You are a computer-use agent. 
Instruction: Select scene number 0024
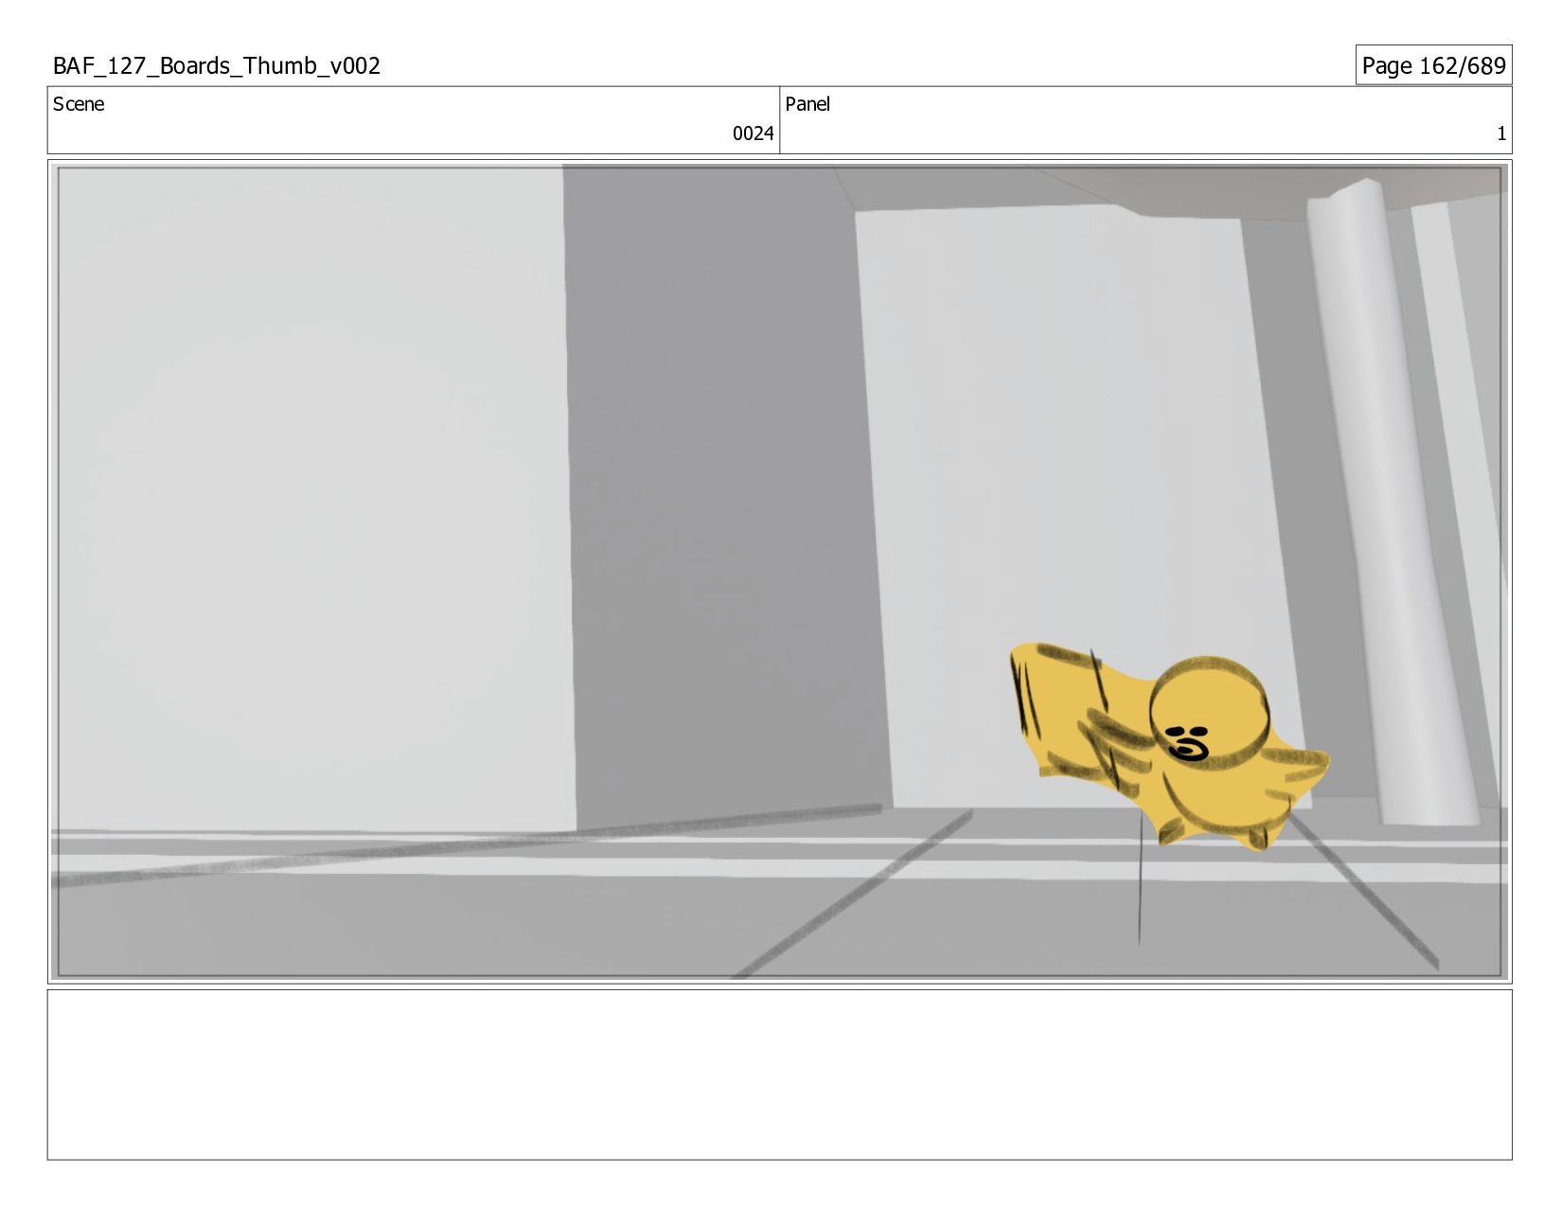pos(753,133)
